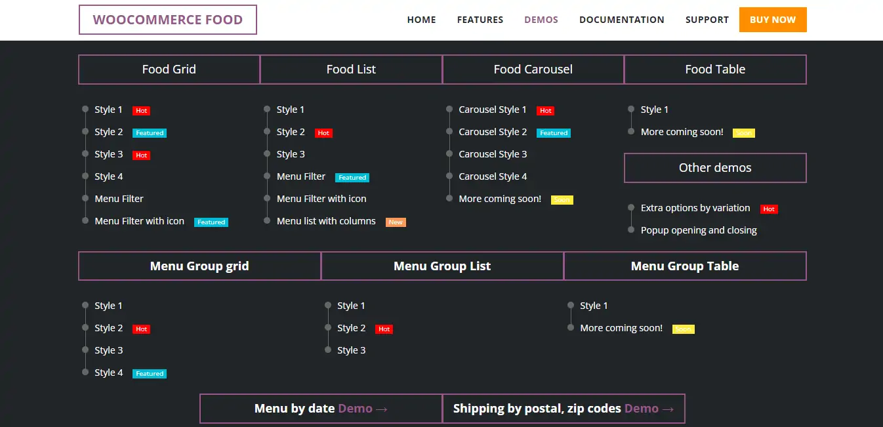The width and height of the screenshot is (883, 427).
Task: Click the WooCommerce Food logo
Action: tap(167, 20)
